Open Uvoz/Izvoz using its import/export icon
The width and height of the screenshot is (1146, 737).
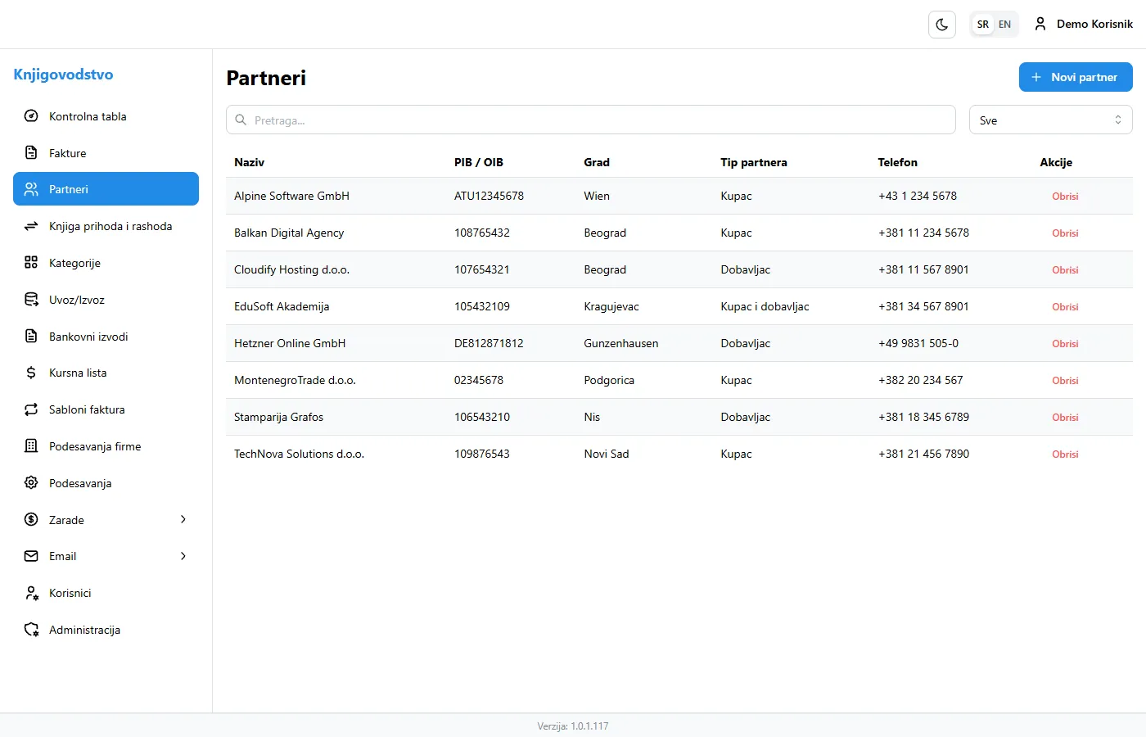point(30,300)
